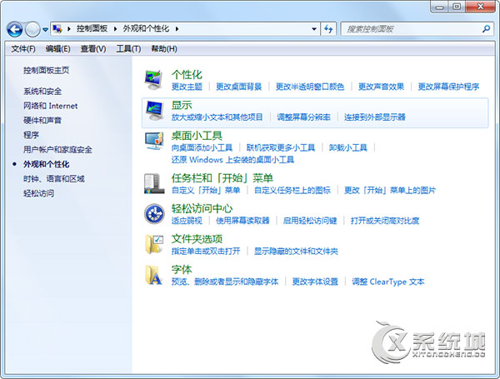Expand the arrow after 控制面板 breadcrumb
This screenshot has width=500, height=379.
pyautogui.click(x=116, y=29)
